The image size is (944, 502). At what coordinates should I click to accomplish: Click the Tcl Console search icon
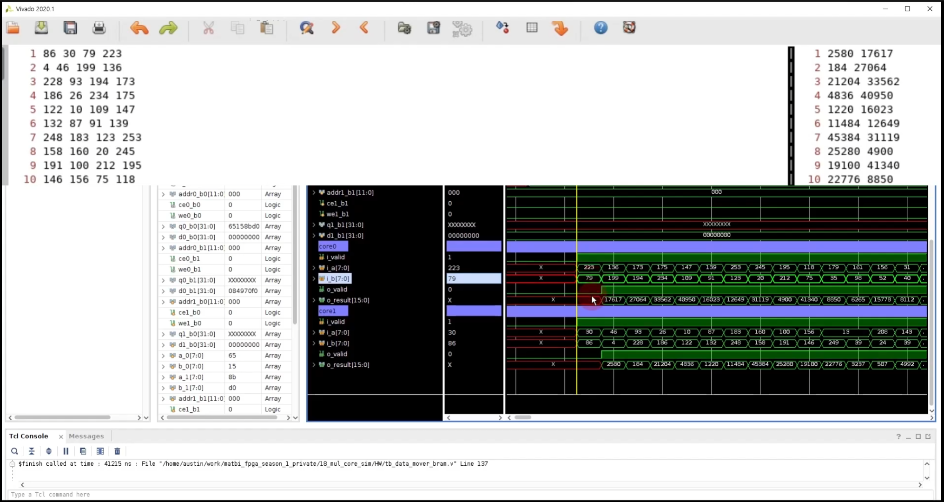pos(14,451)
